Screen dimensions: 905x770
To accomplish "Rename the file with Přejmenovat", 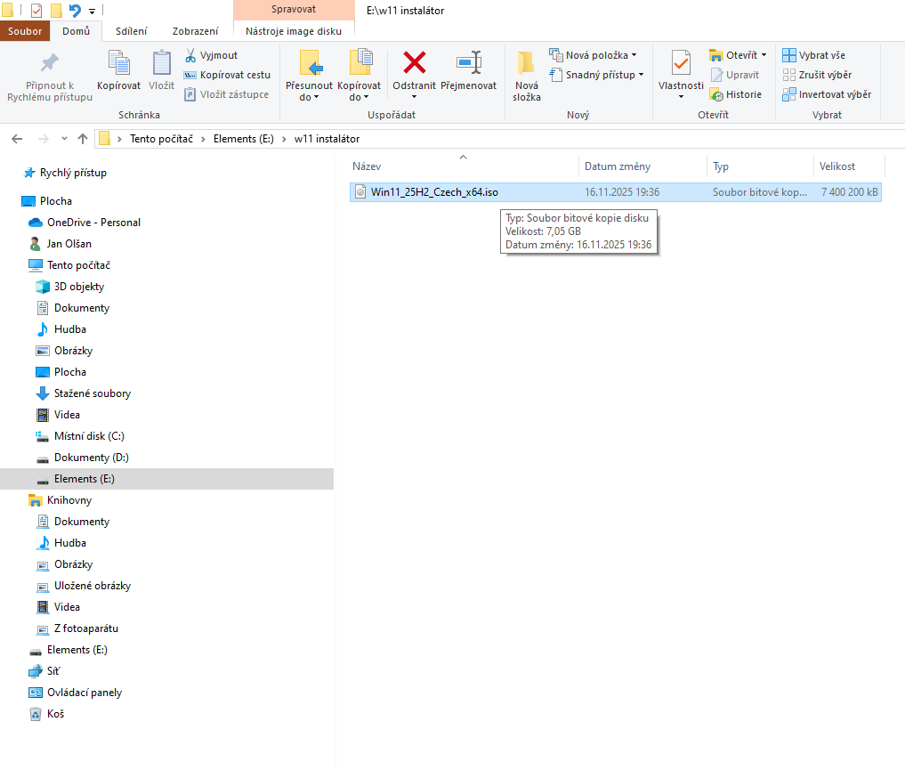I will tap(468, 71).
